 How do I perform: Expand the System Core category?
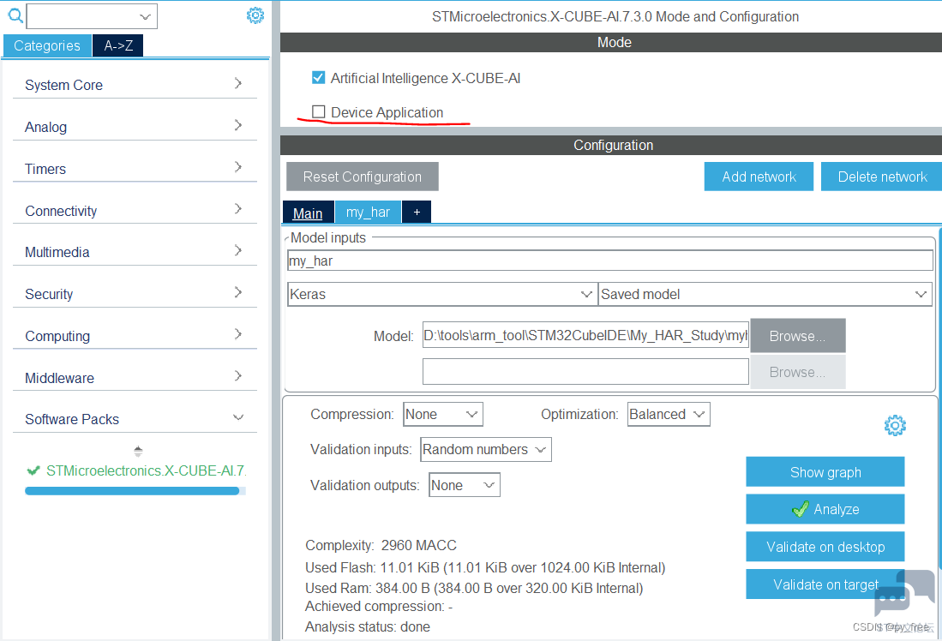point(135,85)
